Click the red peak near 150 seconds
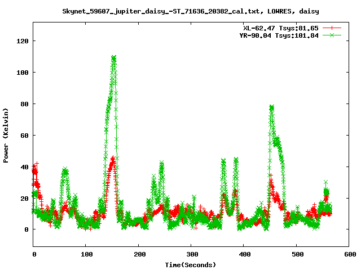This screenshot has width=361, height=270. (x=113, y=159)
